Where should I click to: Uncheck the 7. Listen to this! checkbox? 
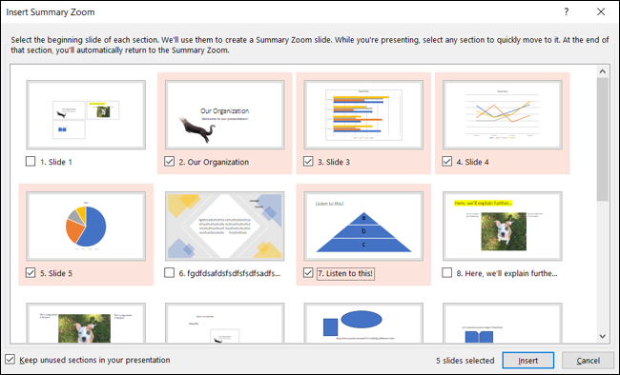308,273
